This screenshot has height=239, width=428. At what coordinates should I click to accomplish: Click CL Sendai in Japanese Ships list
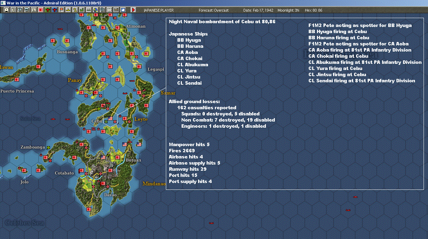click(189, 83)
